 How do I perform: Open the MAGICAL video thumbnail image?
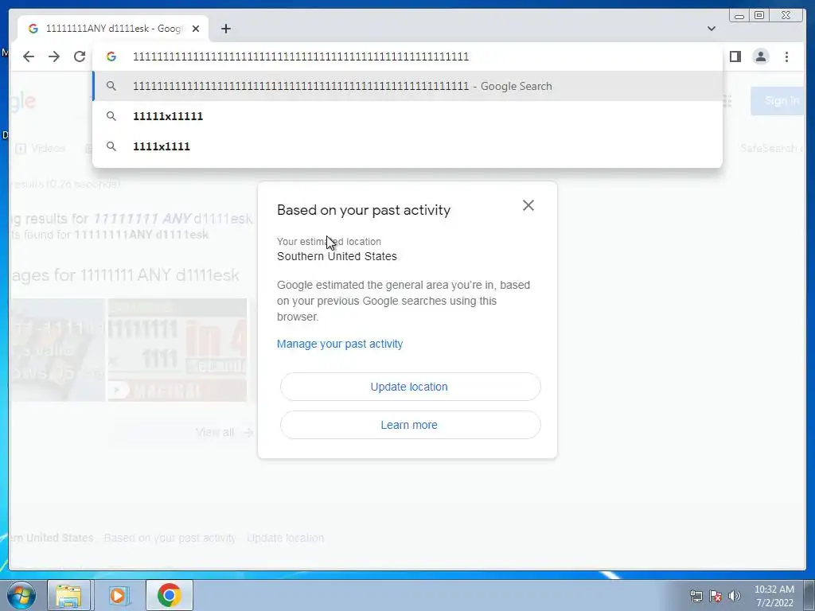[x=177, y=350]
